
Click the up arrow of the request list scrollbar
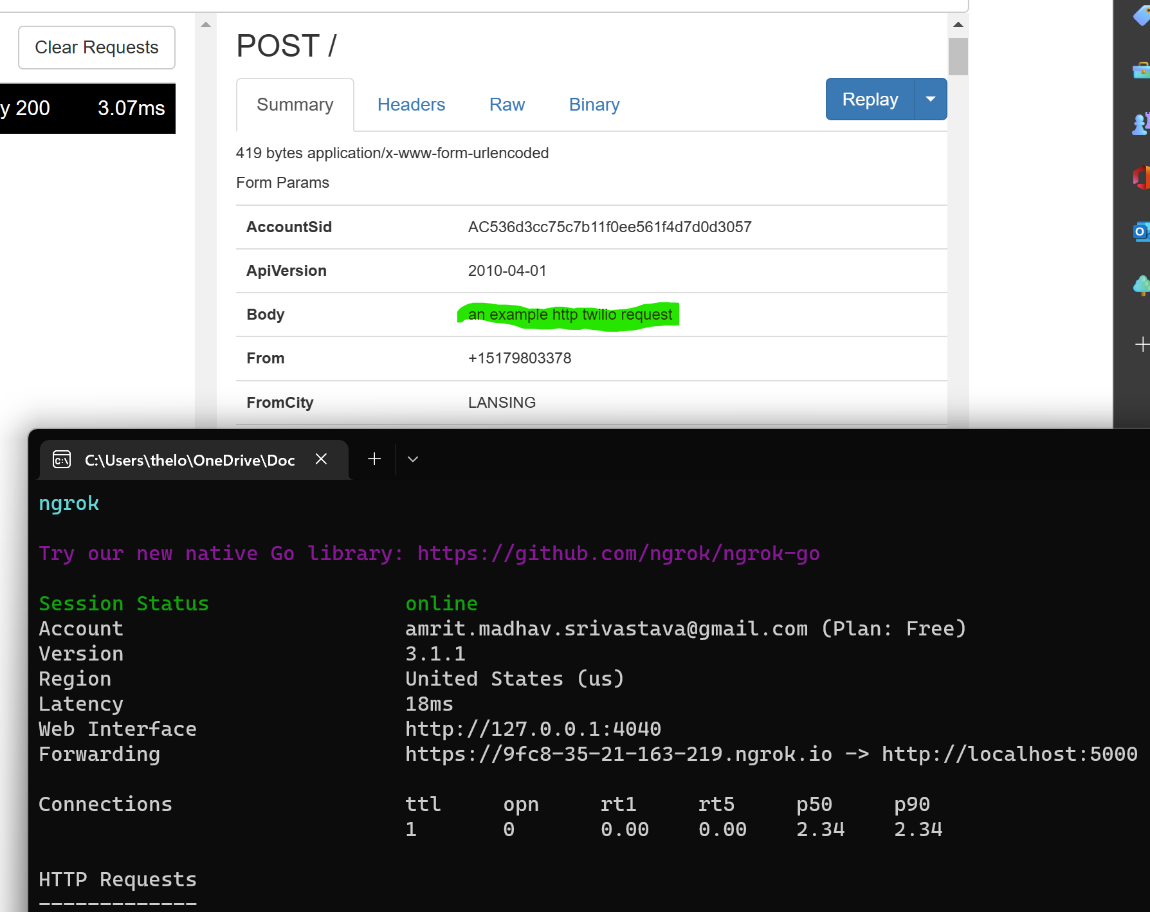click(206, 24)
